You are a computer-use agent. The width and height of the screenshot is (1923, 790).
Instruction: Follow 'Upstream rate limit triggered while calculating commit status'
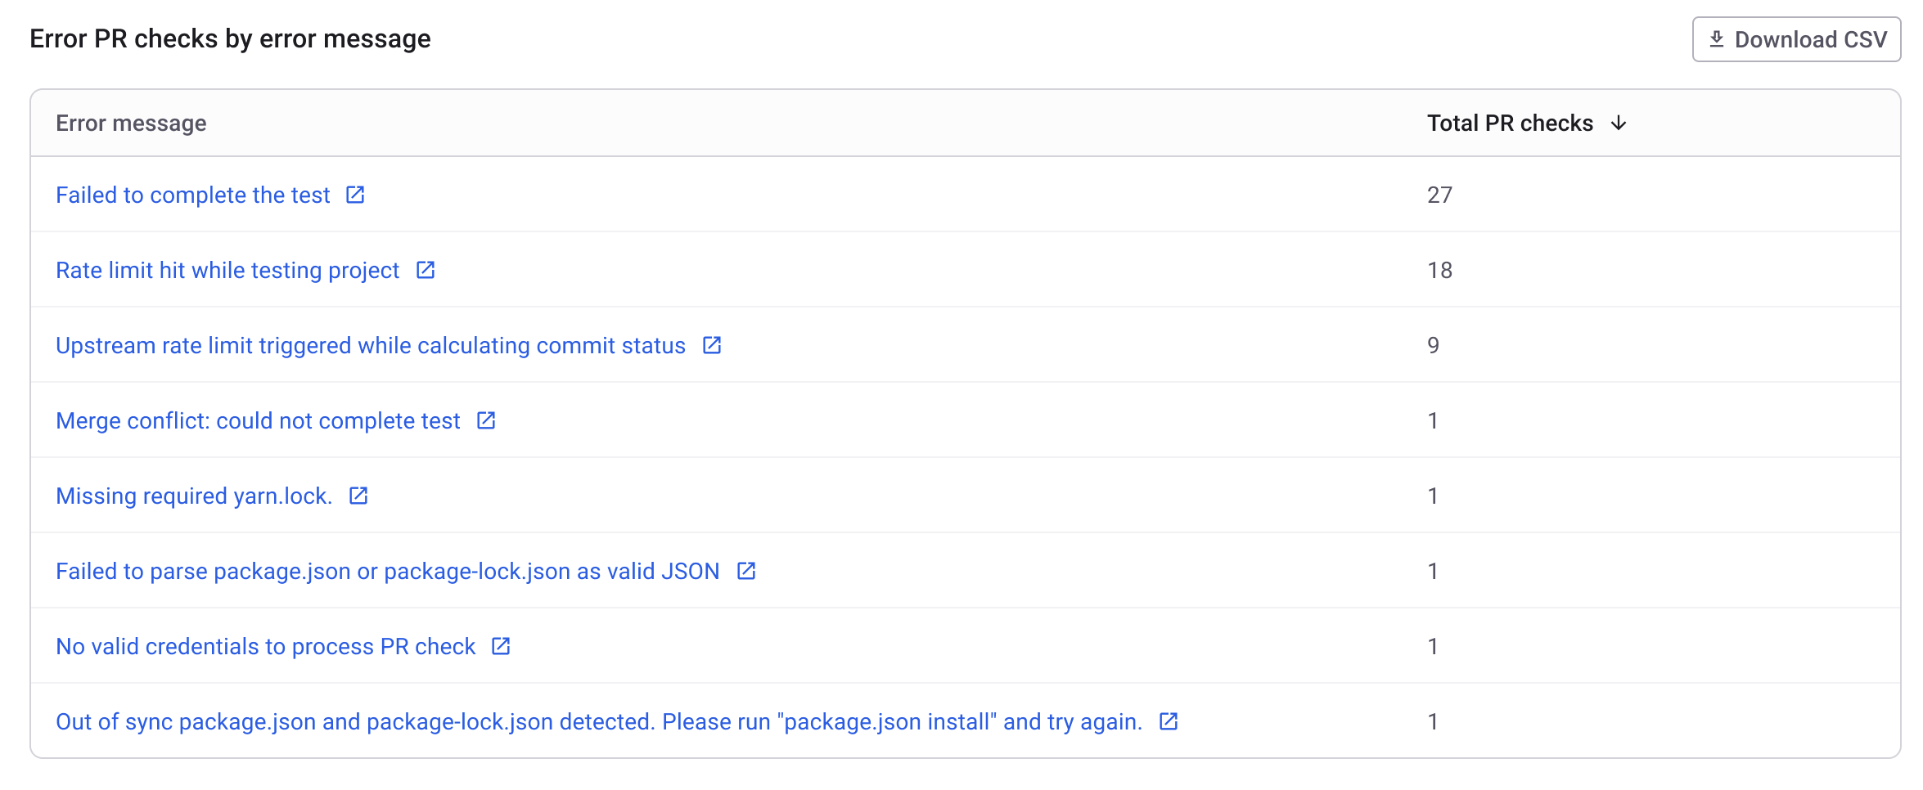(x=371, y=345)
